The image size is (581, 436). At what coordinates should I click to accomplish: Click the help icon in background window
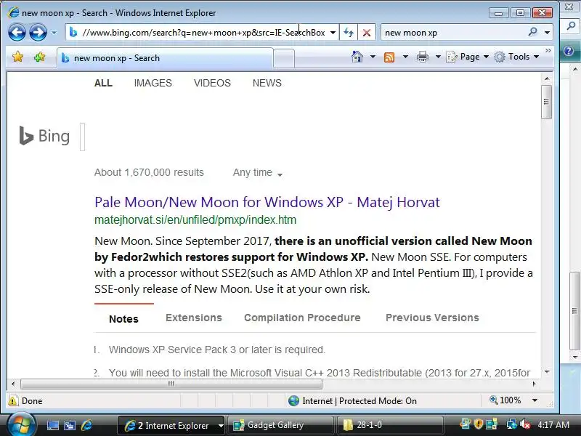(x=569, y=51)
